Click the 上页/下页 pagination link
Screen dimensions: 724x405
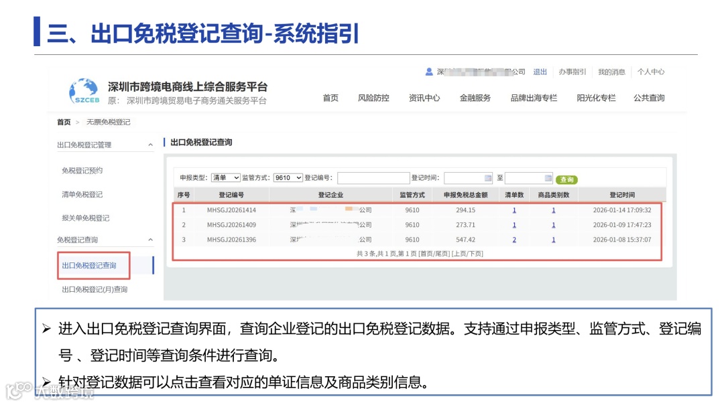point(467,254)
